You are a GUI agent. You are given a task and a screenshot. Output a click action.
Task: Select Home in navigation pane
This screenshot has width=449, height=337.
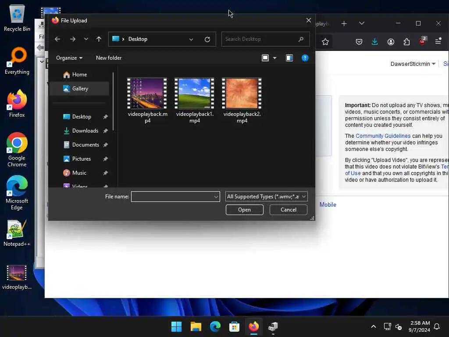(x=79, y=75)
